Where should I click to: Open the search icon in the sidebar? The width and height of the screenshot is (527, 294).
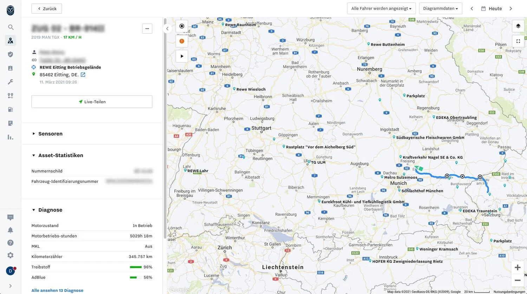(11, 27)
